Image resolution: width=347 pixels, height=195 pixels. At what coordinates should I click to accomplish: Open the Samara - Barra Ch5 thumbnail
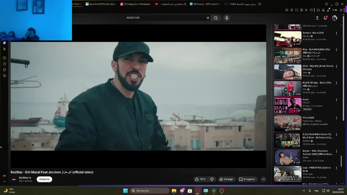tap(288, 39)
